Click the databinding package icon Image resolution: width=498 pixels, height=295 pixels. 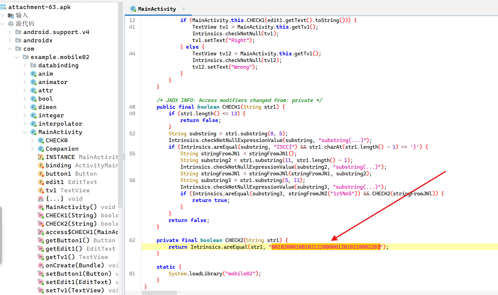(x=33, y=65)
